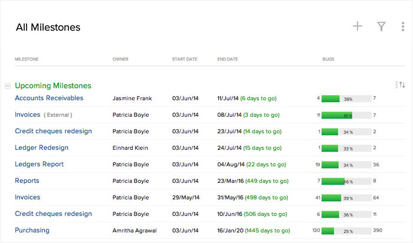Open the Accounts Receivables milestone
This screenshot has height=243, width=413.
[49, 98]
